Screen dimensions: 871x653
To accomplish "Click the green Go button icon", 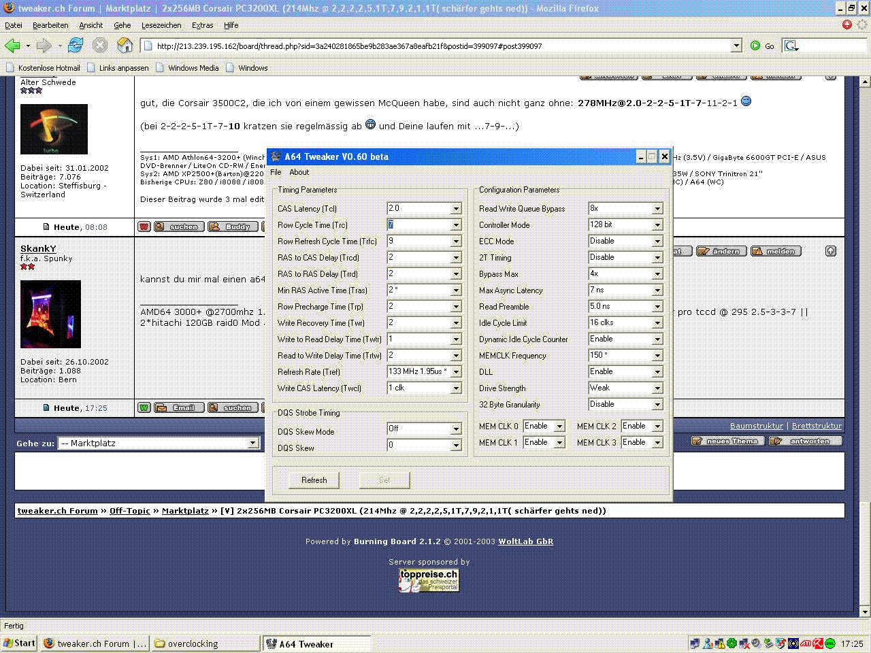I will pos(755,46).
